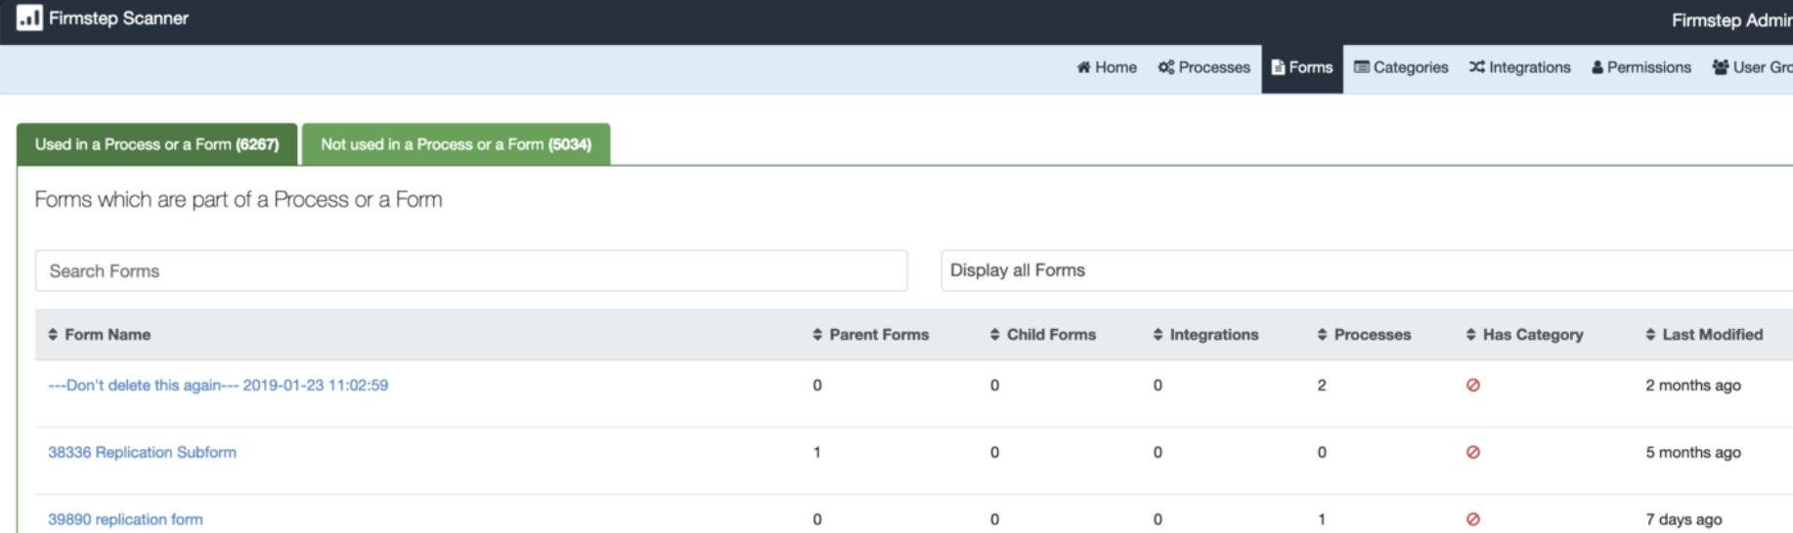
Task: Click no-category icon for 38336 Replication Subform row
Action: pyautogui.click(x=1473, y=452)
